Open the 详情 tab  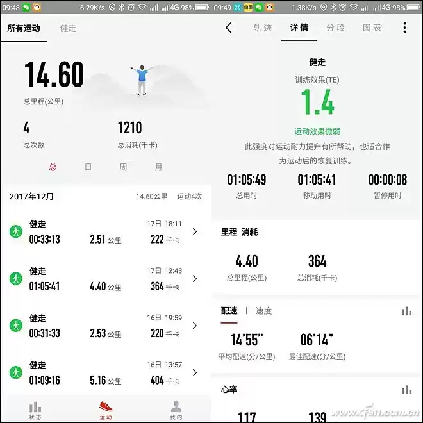pos(299,28)
